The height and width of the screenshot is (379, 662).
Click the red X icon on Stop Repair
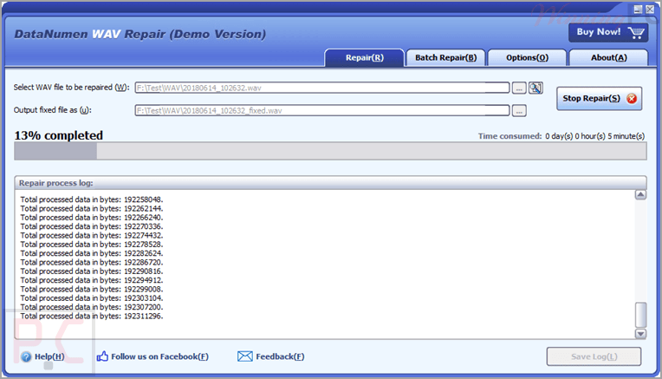pyautogui.click(x=632, y=99)
